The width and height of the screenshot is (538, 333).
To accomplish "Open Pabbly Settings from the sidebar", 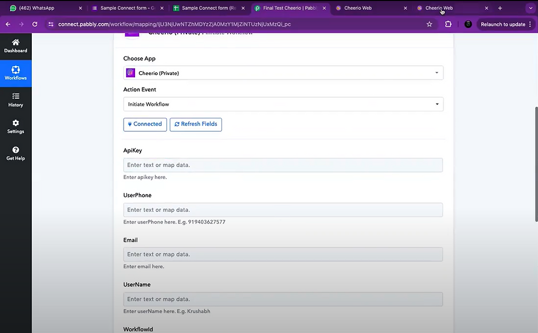I will click(x=15, y=127).
